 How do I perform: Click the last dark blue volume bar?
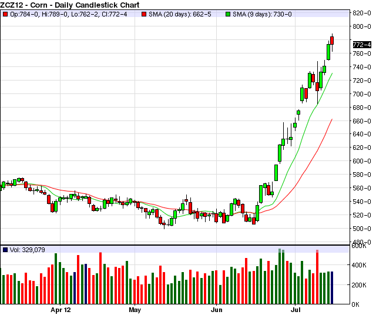[x=332, y=287]
